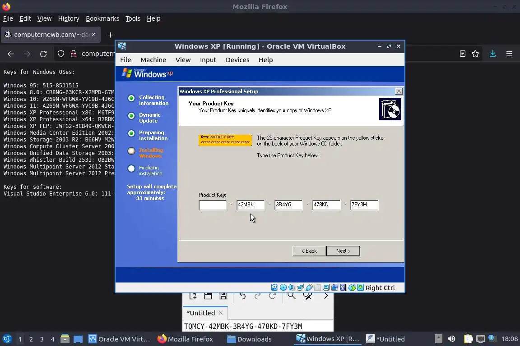Click the VirtualBox USB devices indicator
The width and height of the screenshot is (520, 346).
click(x=309, y=287)
